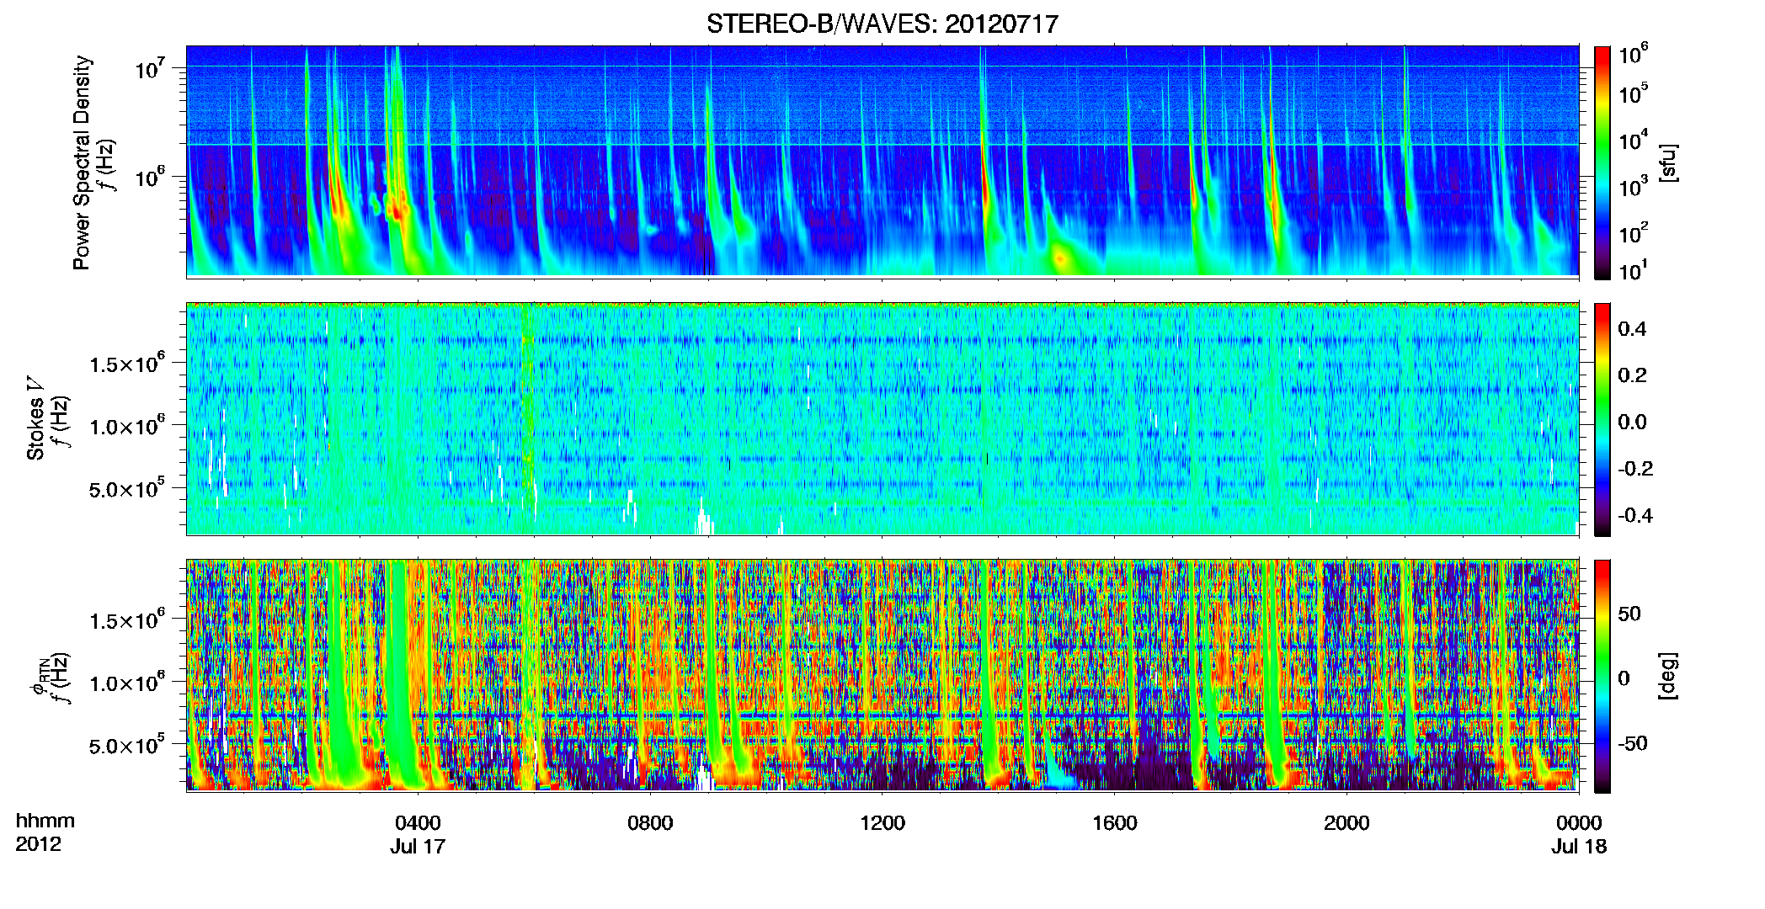Click the 'hhmm' axis format label

tap(45, 821)
